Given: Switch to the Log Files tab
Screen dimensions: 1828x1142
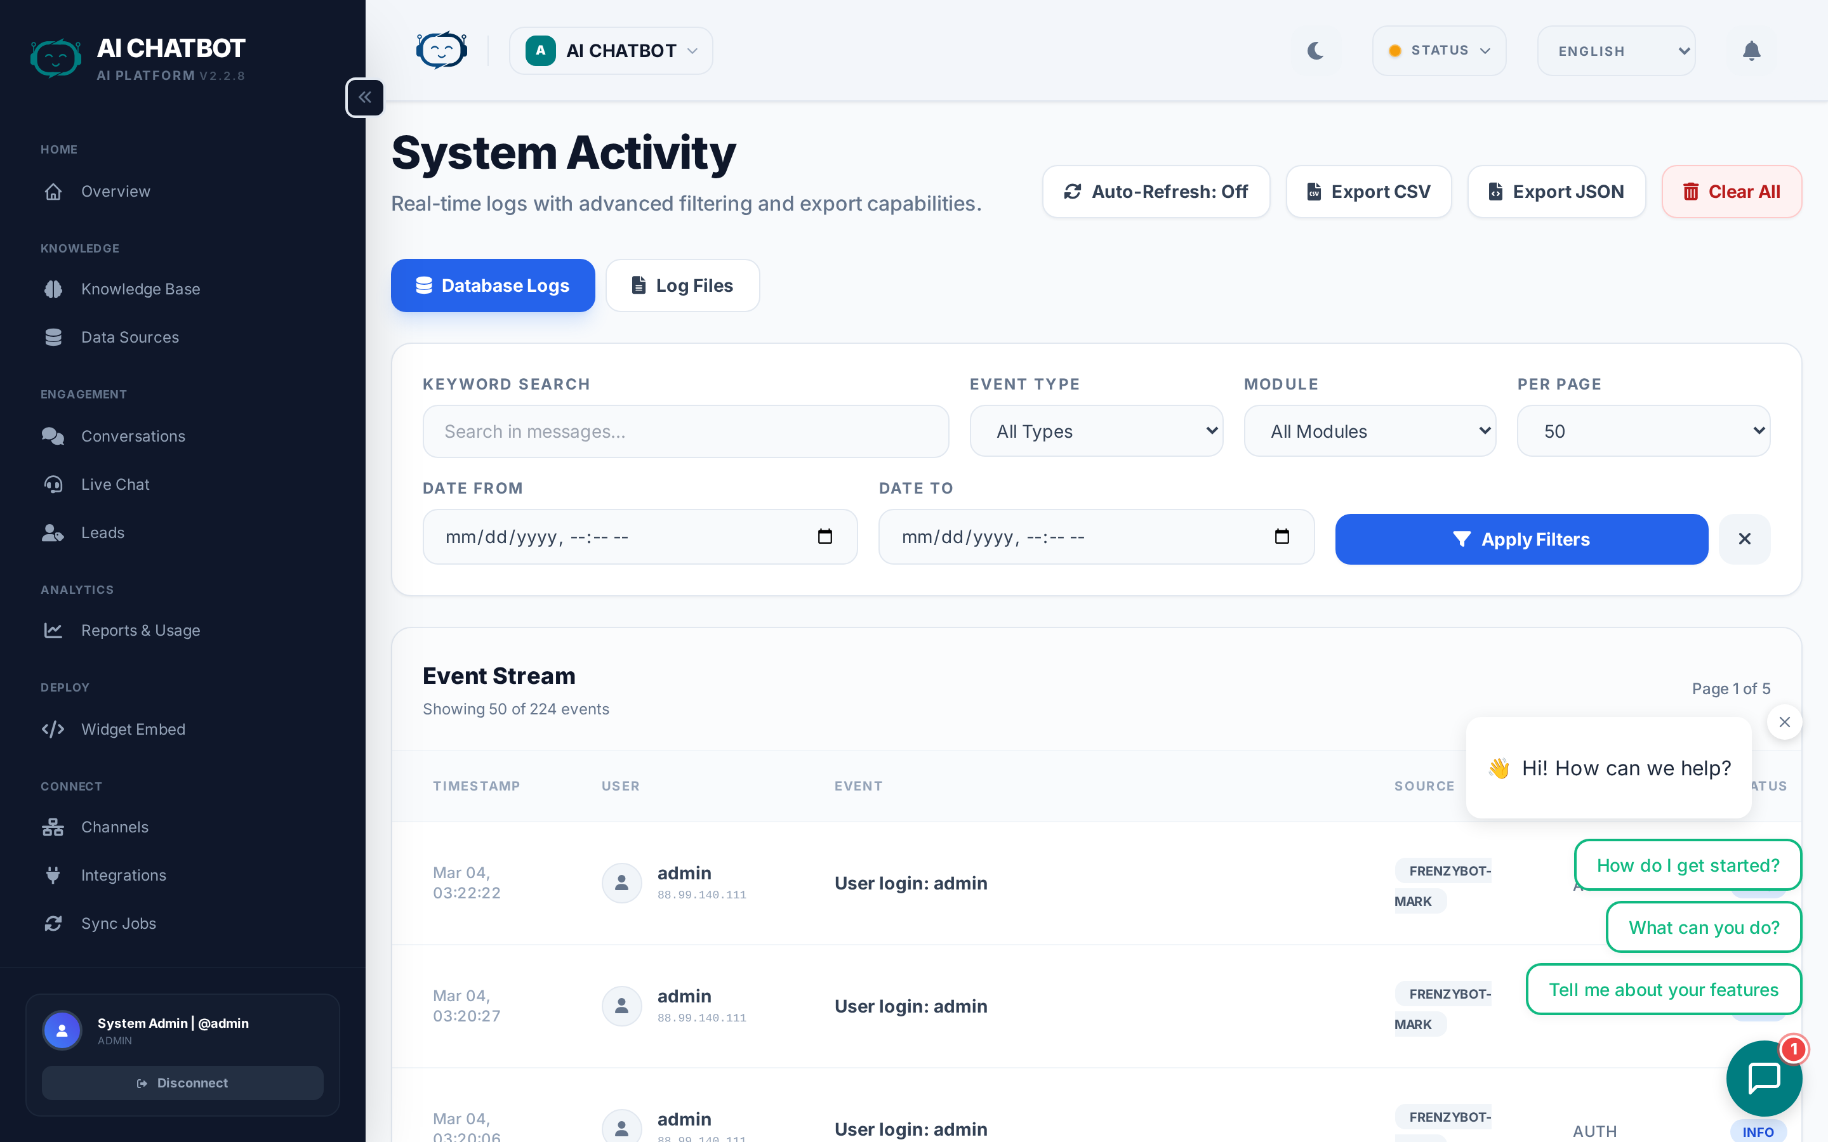Looking at the screenshot, I should tap(682, 285).
